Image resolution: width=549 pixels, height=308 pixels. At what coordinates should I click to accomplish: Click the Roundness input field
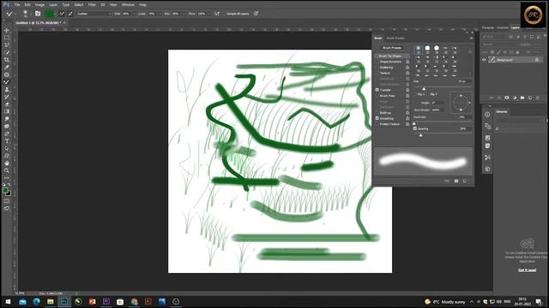click(437, 110)
